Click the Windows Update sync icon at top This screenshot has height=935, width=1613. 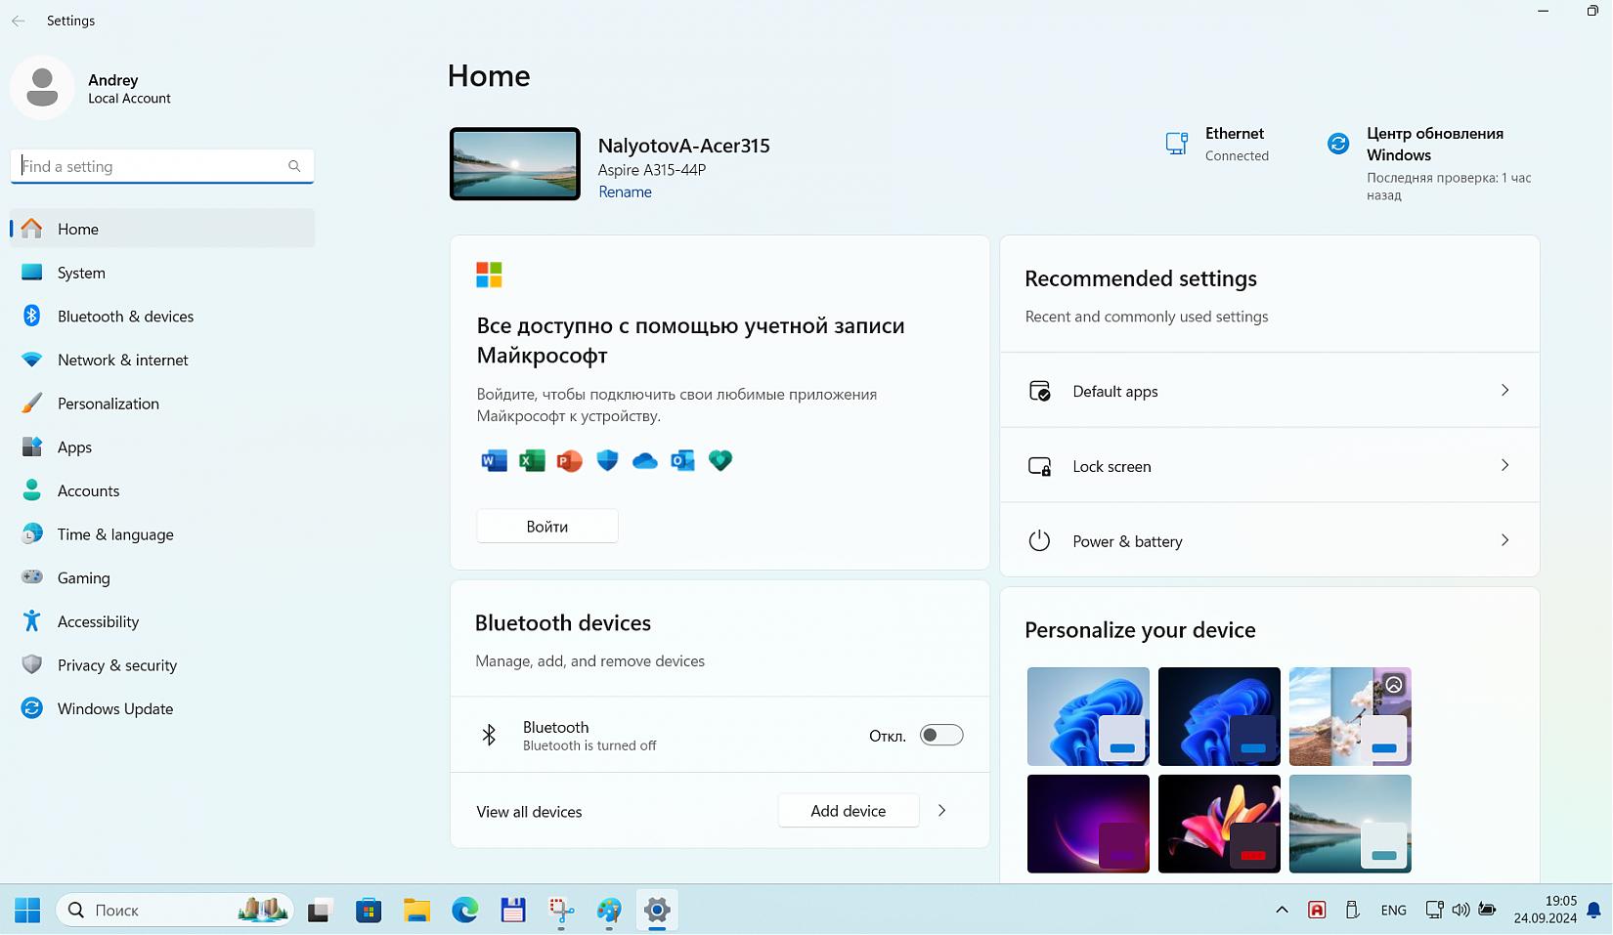(x=1338, y=144)
